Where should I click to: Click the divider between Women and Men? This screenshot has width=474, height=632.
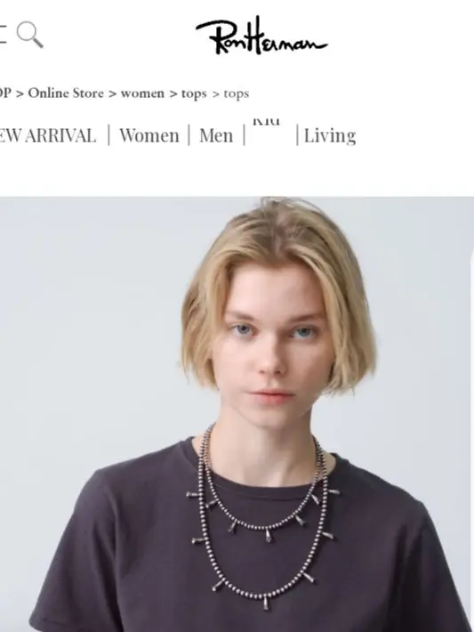pyautogui.click(x=189, y=135)
